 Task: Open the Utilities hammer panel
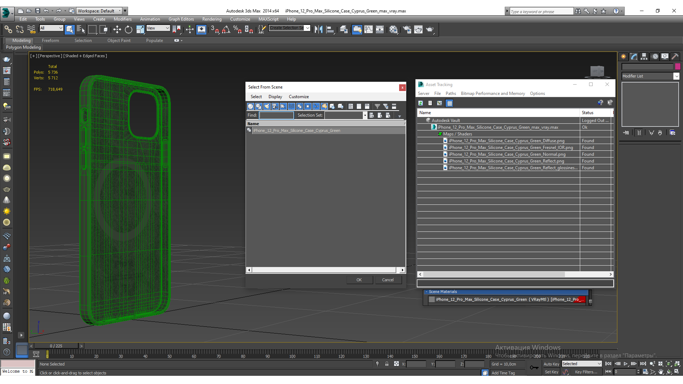click(675, 57)
